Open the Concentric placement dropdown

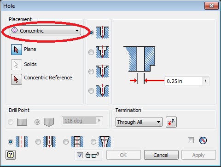(45, 31)
